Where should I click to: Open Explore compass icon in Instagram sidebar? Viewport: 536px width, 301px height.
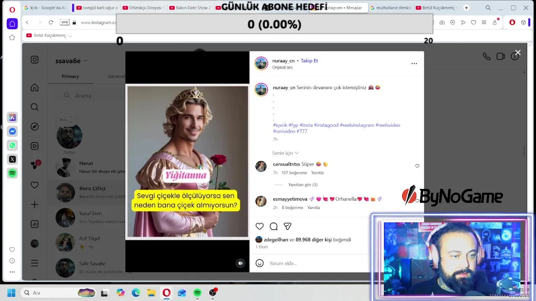pos(35,126)
